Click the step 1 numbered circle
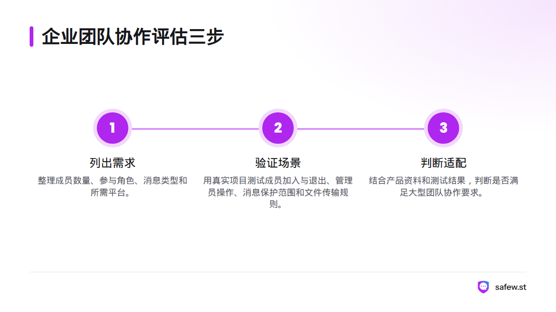The width and height of the screenshot is (556, 312). 113,128
